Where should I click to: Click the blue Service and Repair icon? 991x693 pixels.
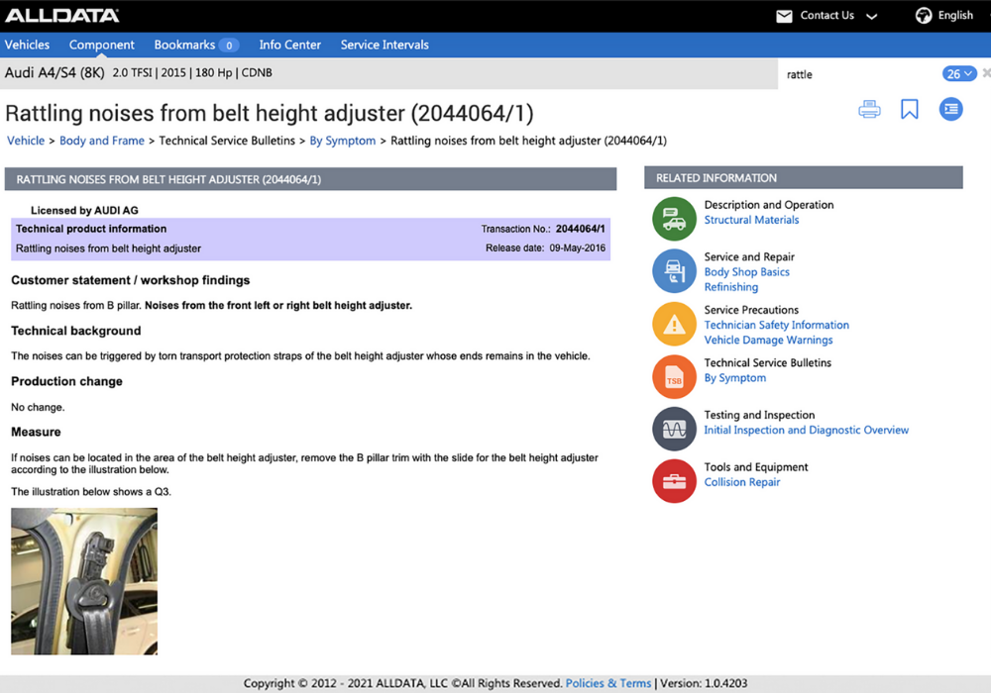tap(674, 271)
